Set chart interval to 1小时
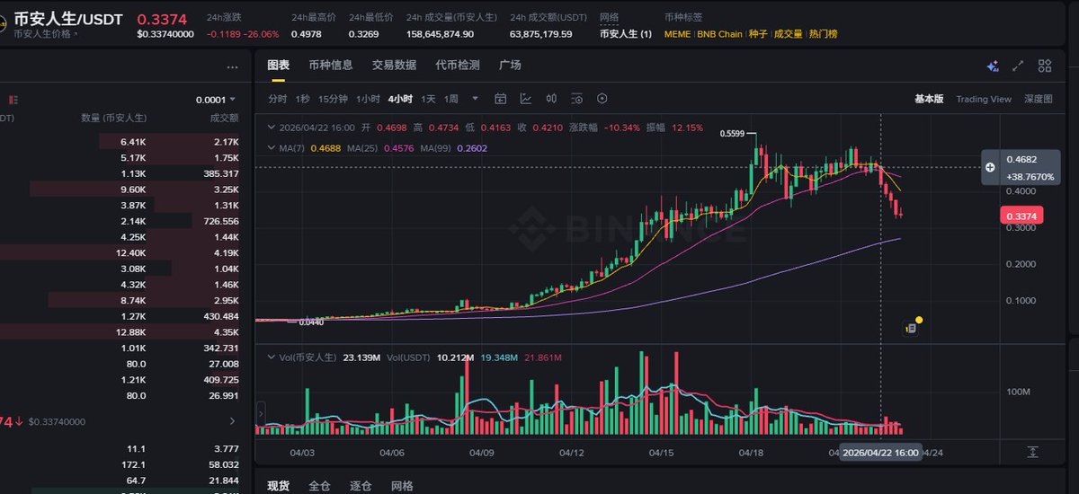The height and width of the screenshot is (494, 1079). point(368,99)
